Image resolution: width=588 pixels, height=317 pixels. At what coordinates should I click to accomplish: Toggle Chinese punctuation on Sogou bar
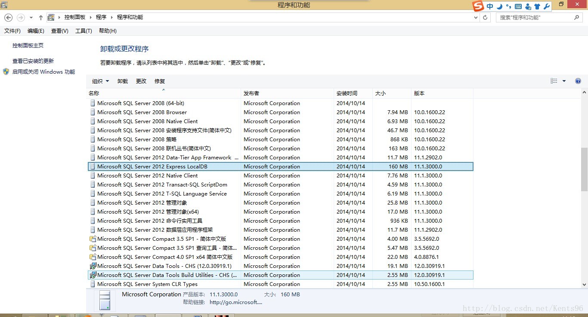pyautogui.click(x=508, y=6)
